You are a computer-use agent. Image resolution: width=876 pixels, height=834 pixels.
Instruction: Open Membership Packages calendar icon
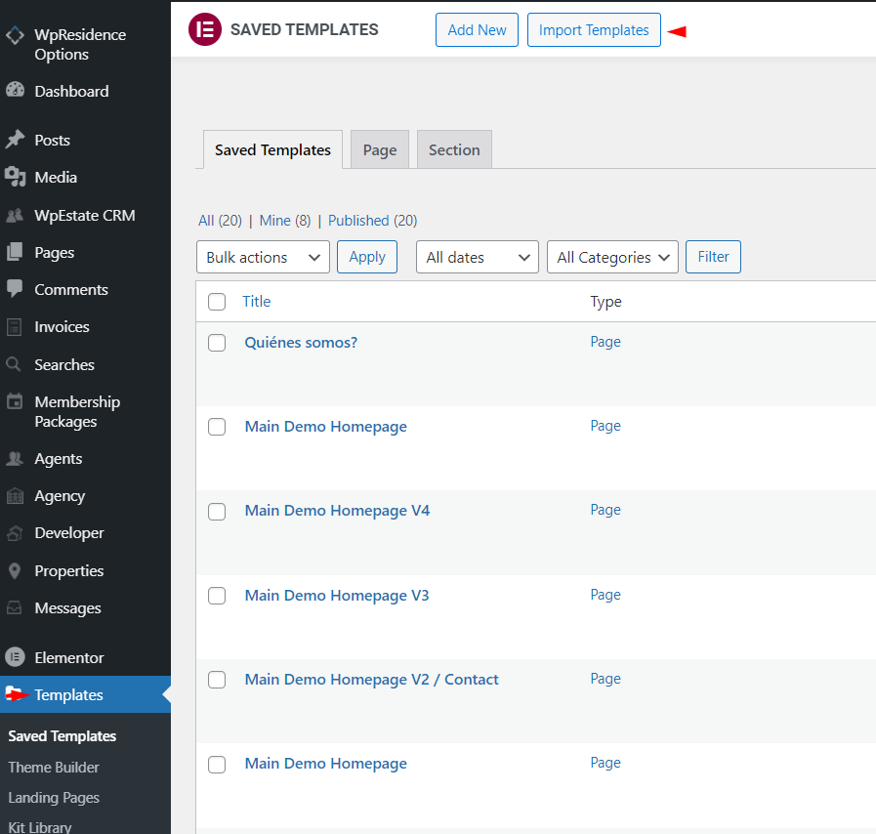[15, 401]
